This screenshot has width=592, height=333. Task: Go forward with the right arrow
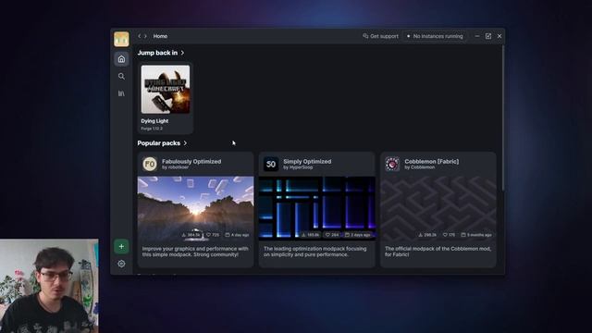(145, 36)
